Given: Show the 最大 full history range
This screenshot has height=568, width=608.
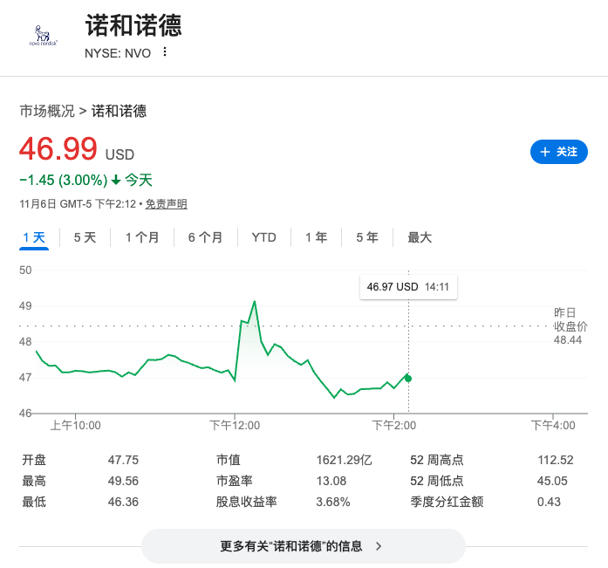Looking at the screenshot, I should [x=420, y=237].
